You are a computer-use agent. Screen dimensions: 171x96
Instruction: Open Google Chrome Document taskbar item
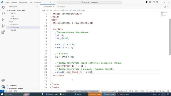coord(95,94)
